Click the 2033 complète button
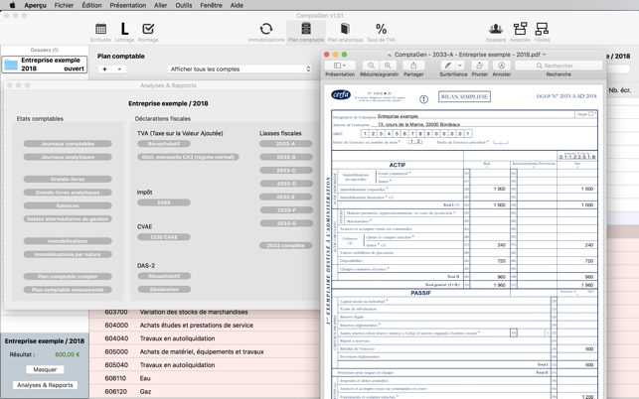This screenshot has height=399, width=639. [x=285, y=245]
